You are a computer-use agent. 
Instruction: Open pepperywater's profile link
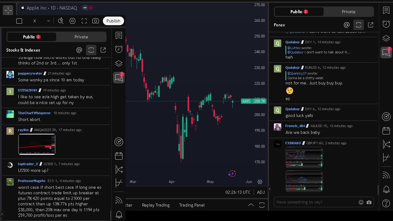30,73
